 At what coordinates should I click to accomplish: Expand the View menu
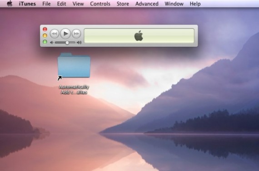[x=78, y=4]
